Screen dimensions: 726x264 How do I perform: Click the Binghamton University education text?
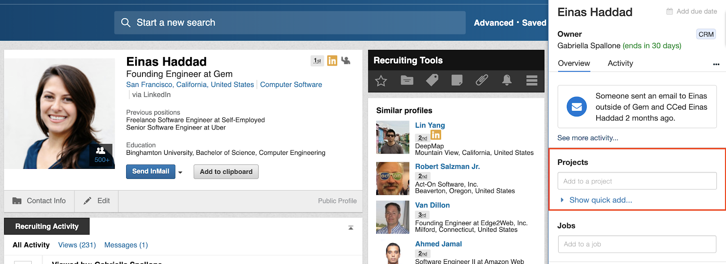pyautogui.click(x=226, y=153)
